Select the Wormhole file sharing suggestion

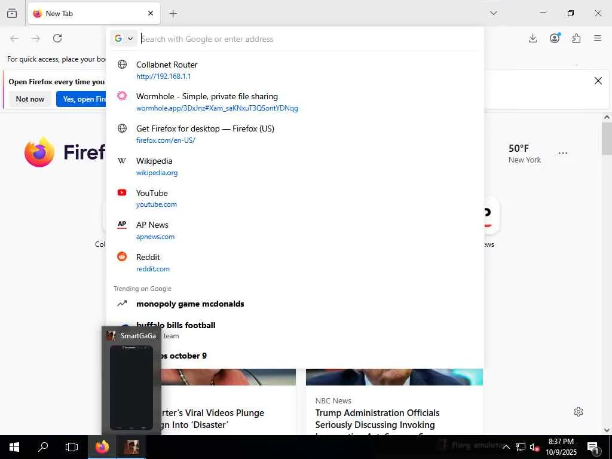[295, 102]
